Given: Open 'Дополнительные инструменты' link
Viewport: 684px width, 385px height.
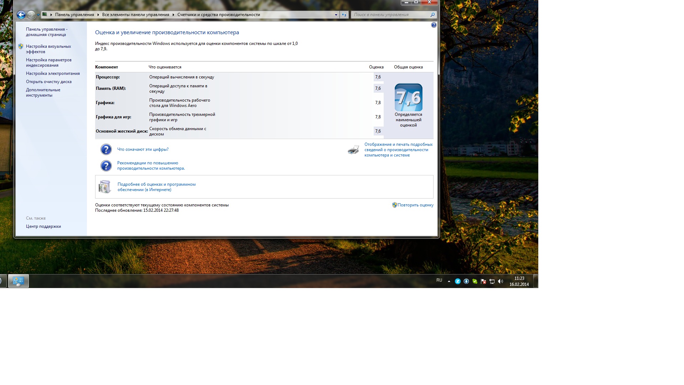Looking at the screenshot, I should [43, 93].
